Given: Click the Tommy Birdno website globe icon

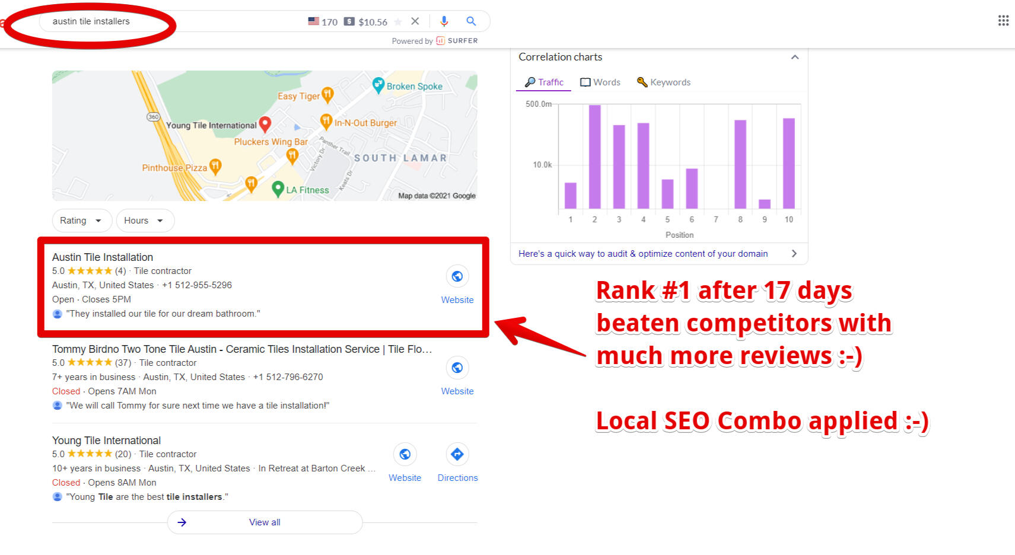Looking at the screenshot, I should pos(457,368).
